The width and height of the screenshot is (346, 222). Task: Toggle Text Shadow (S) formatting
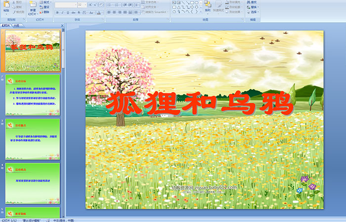click(x=79, y=12)
